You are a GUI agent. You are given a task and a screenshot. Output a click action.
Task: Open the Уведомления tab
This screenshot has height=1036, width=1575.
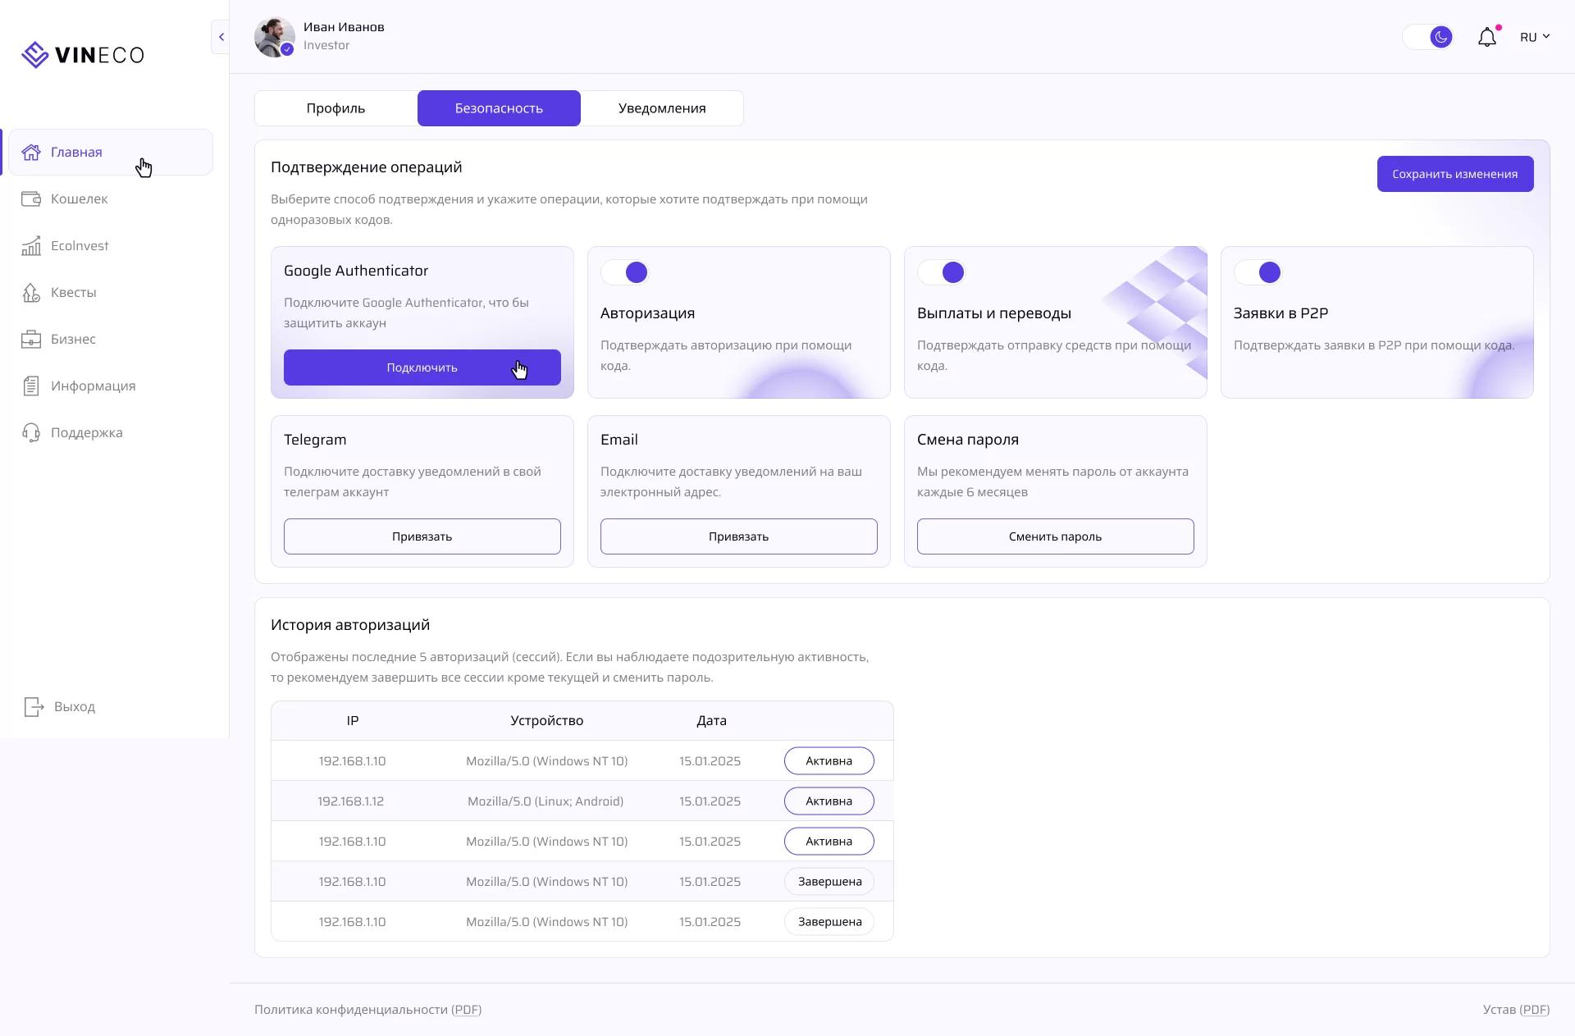[x=661, y=108]
